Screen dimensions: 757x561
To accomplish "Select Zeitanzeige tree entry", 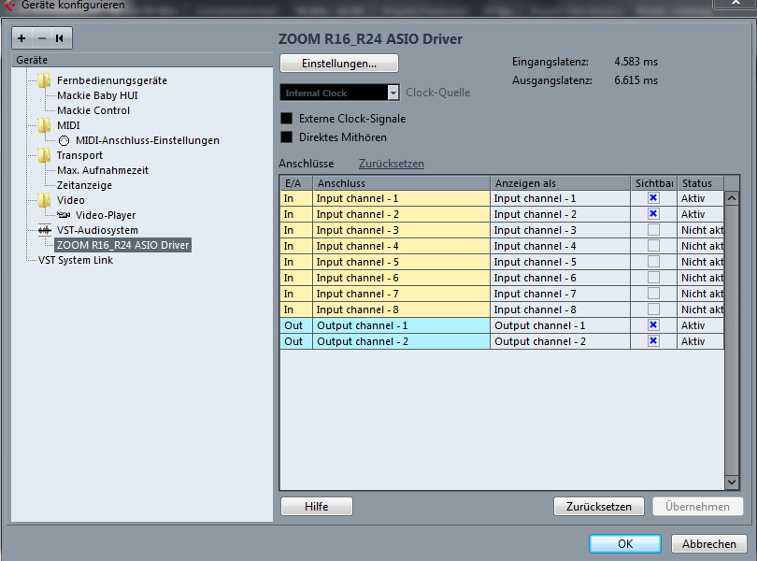I will point(84,185).
